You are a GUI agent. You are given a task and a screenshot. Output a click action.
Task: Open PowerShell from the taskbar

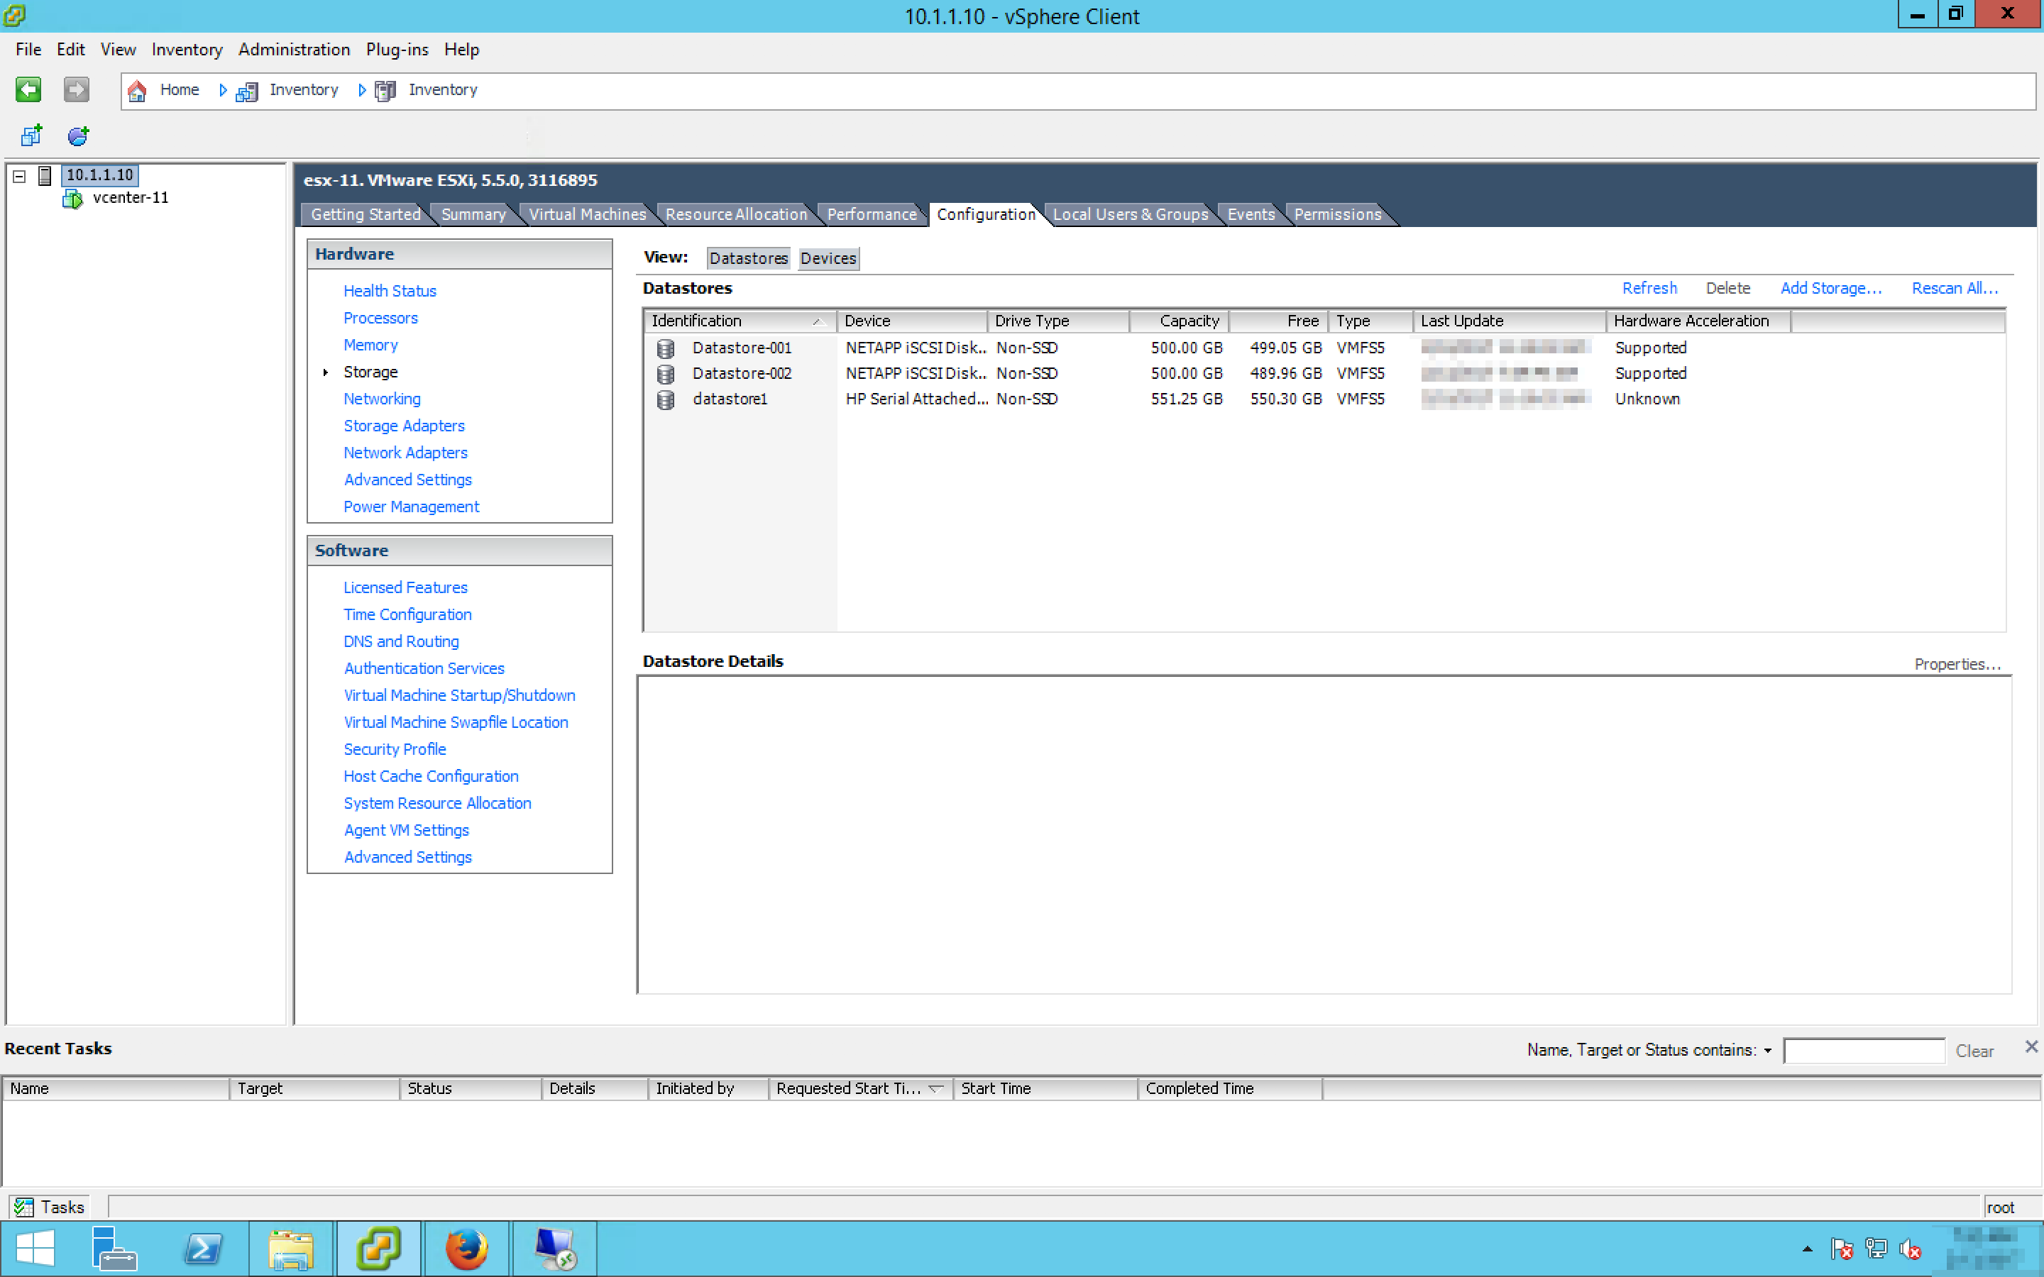(203, 1249)
